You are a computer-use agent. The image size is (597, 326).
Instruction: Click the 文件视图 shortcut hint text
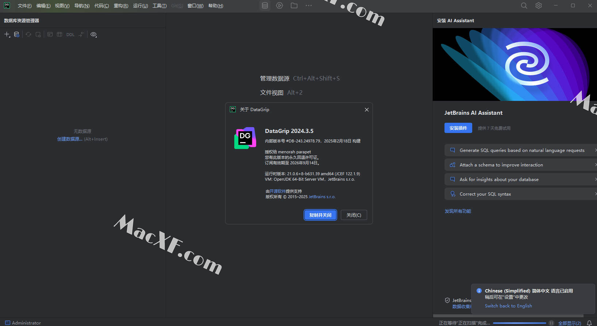coord(271,93)
